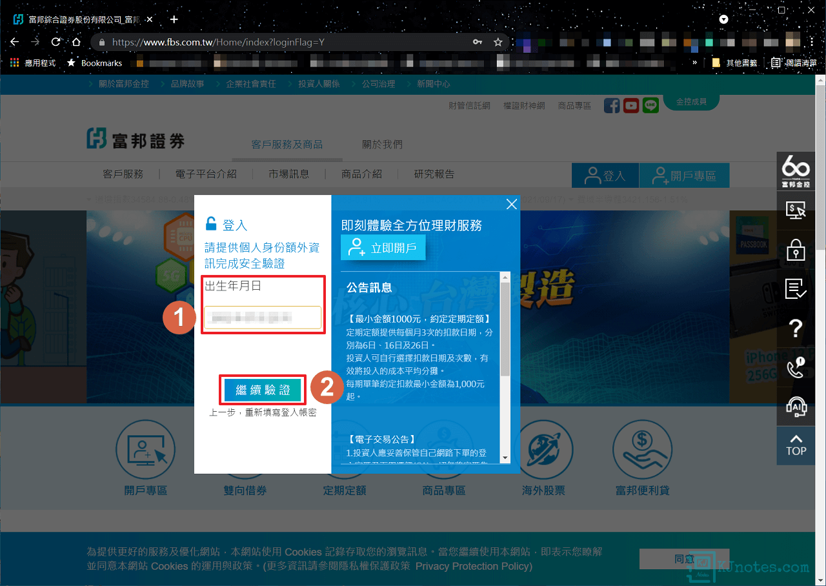The width and height of the screenshot is (826, 586).
Task: Open Fubon LINE icon
Action: [x=650, y=105]
